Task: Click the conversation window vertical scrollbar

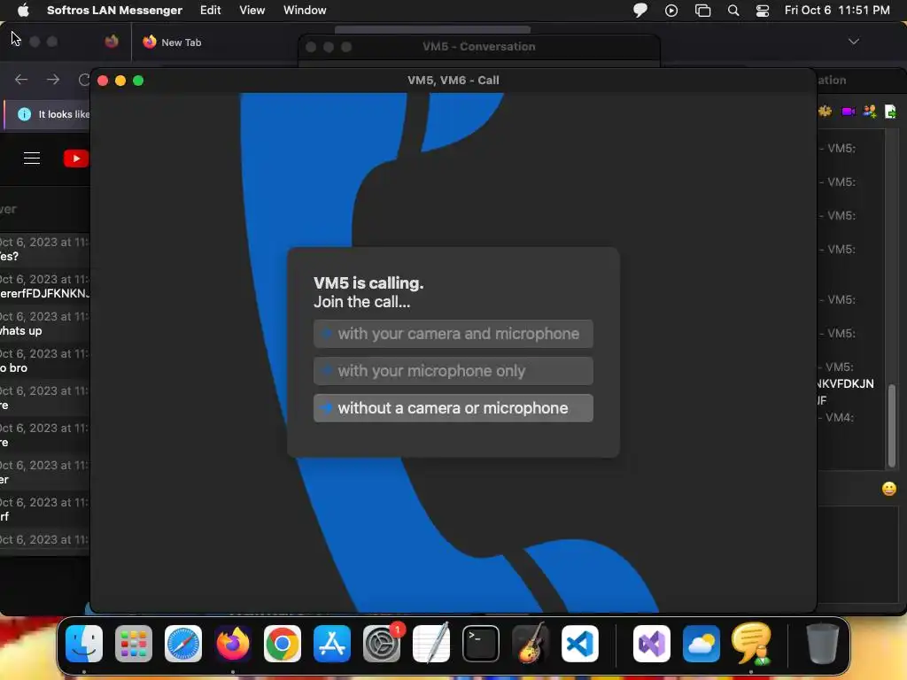Action: (x=891, y=425)
